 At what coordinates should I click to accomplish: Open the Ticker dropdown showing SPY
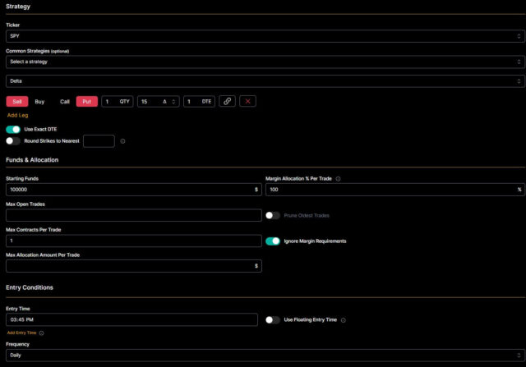pyautogui.click(x=263, y=36)
